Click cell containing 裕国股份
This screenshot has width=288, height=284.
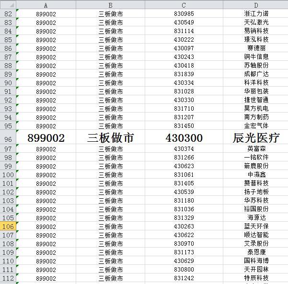coord(256,209)
